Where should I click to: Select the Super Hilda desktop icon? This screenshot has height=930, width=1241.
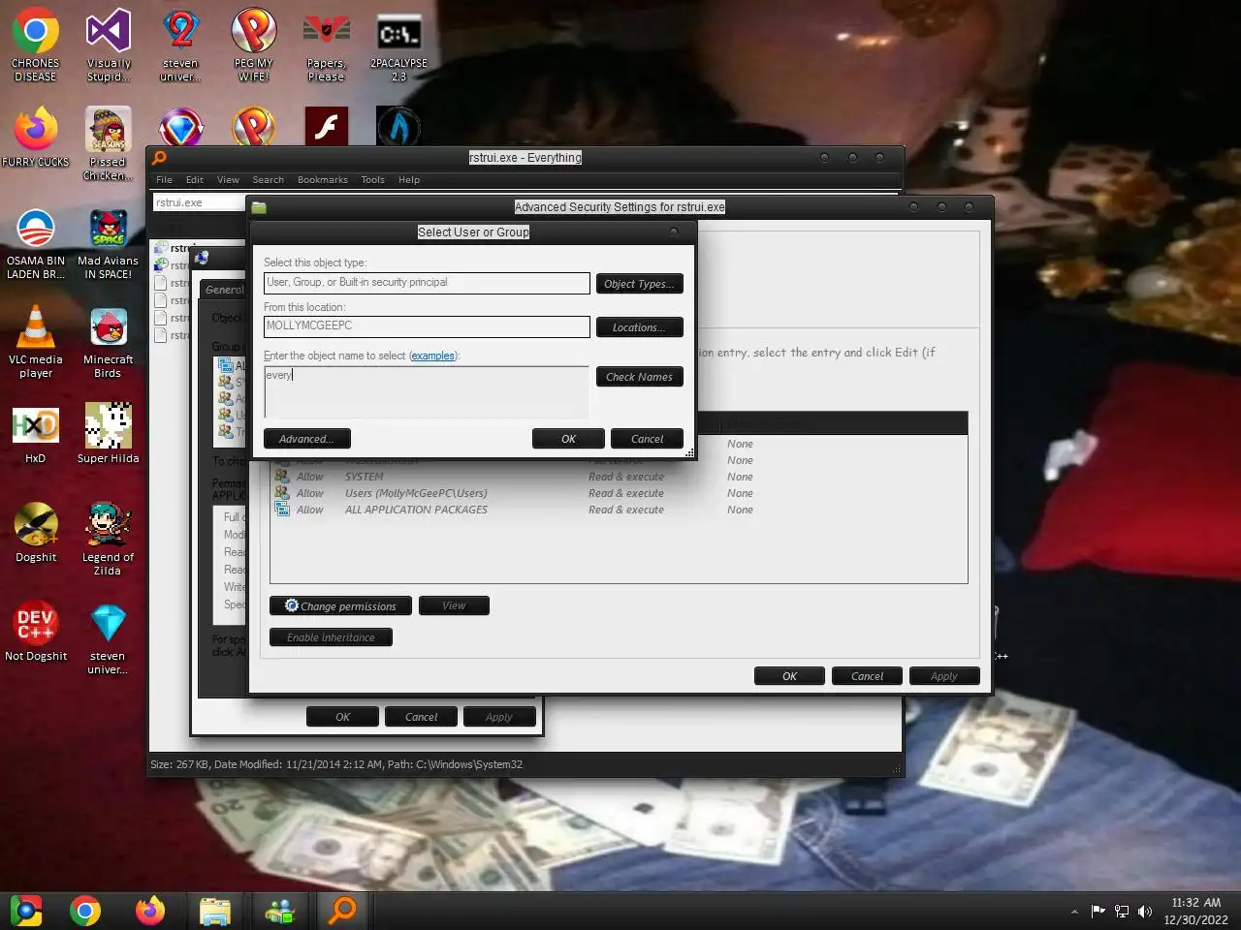tap(109, 434)
